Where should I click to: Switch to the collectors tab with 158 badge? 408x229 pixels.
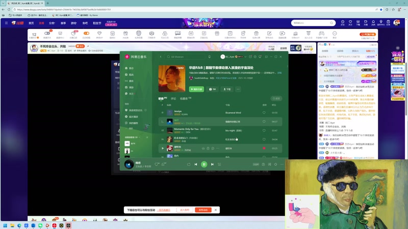coord(185,99)
